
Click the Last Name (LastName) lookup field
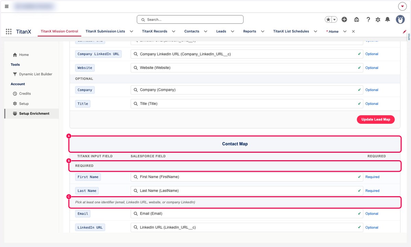click(x=247, y=191)
